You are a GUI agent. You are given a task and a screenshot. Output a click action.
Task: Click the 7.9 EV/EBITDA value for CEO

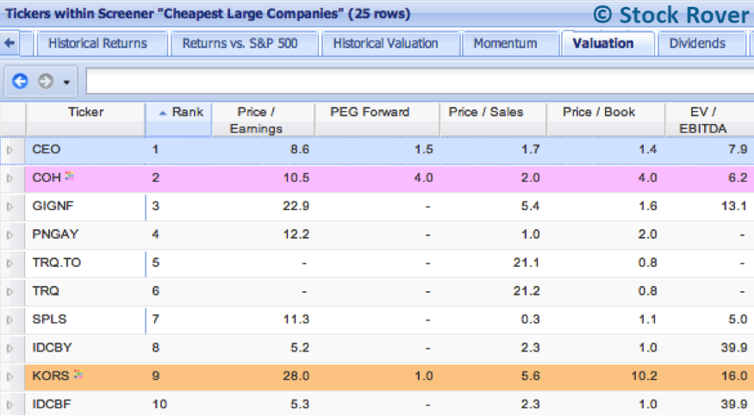click(x=738, y=150)
